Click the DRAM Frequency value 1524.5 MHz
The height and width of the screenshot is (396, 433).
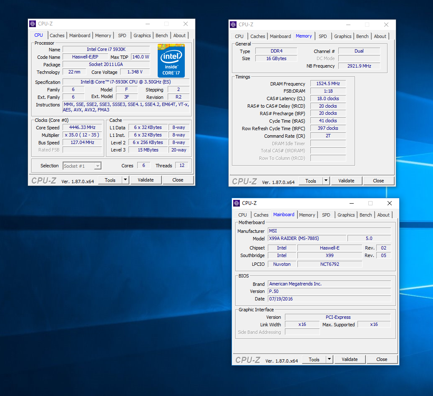(328, 84)
